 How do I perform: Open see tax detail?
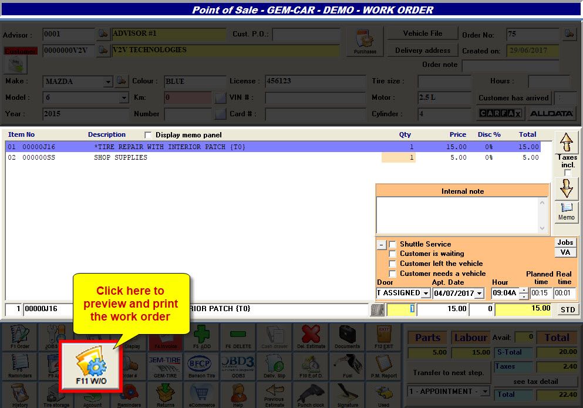click(535, 382)
